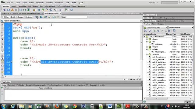195x109 pixels.
Task: Click the green Find play arrow icon
Action: [2, 88]
